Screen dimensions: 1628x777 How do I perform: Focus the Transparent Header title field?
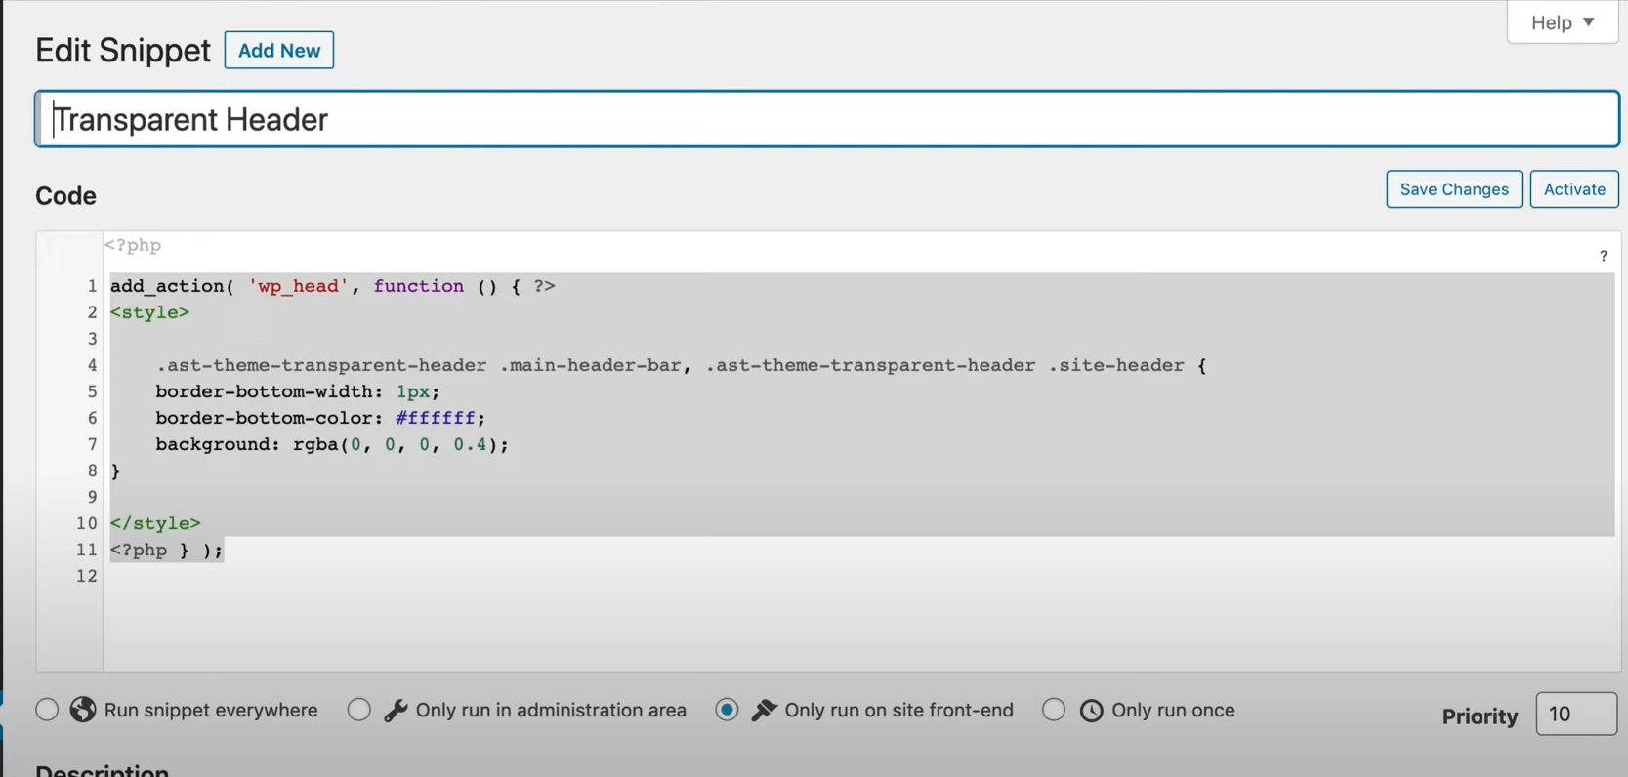826,119
